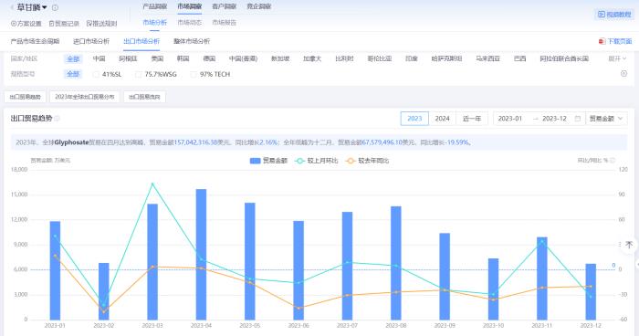Filter by country 马来西亚
Viewport: 639px width, 336px height.
[487, 58]
